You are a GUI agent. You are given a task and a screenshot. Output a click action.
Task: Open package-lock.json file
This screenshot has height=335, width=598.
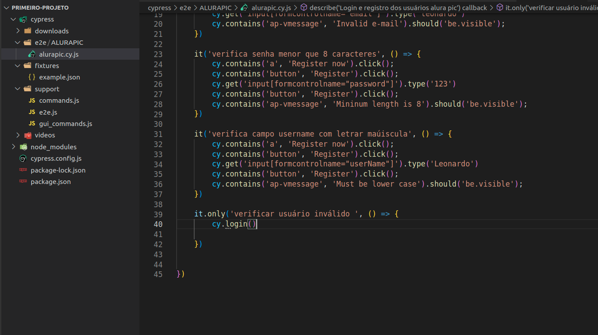(58, 170)
